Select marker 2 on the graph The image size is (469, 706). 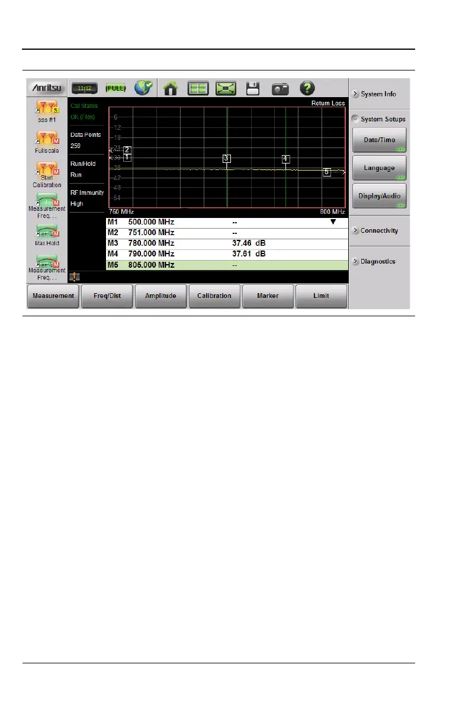127,150
